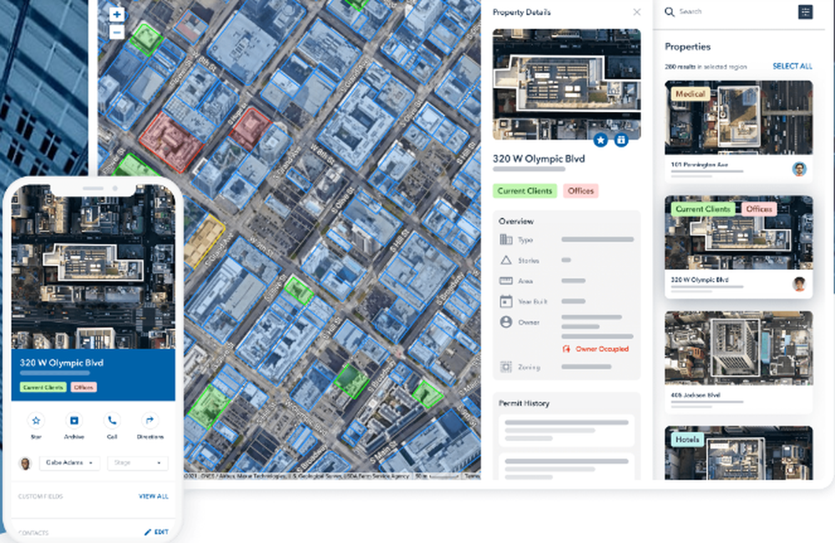Click the property details aerial image

567,84
